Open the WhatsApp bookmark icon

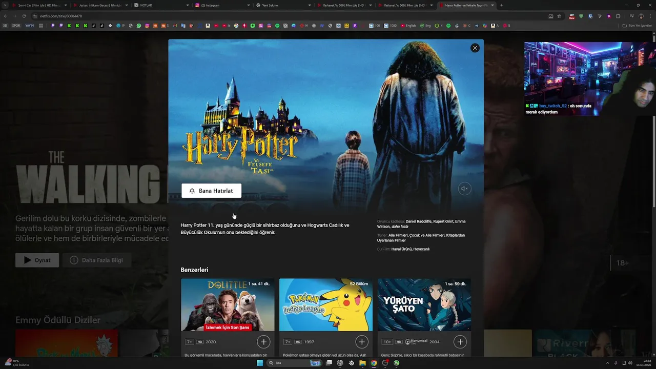138,25
